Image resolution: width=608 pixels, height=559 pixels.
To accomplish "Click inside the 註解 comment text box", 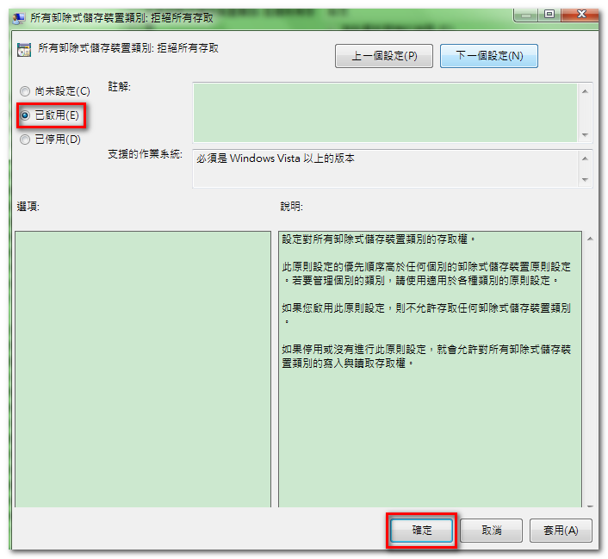I will pos(385,112).
